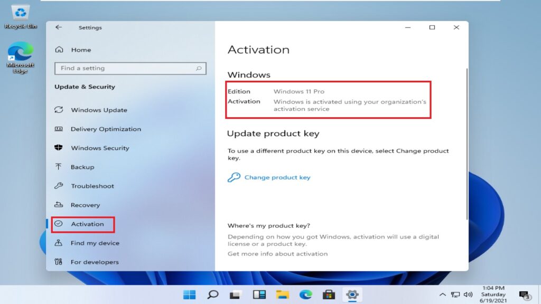
Task: Open Microsoft Store from the taskbar
Action: tap(329, 294)
